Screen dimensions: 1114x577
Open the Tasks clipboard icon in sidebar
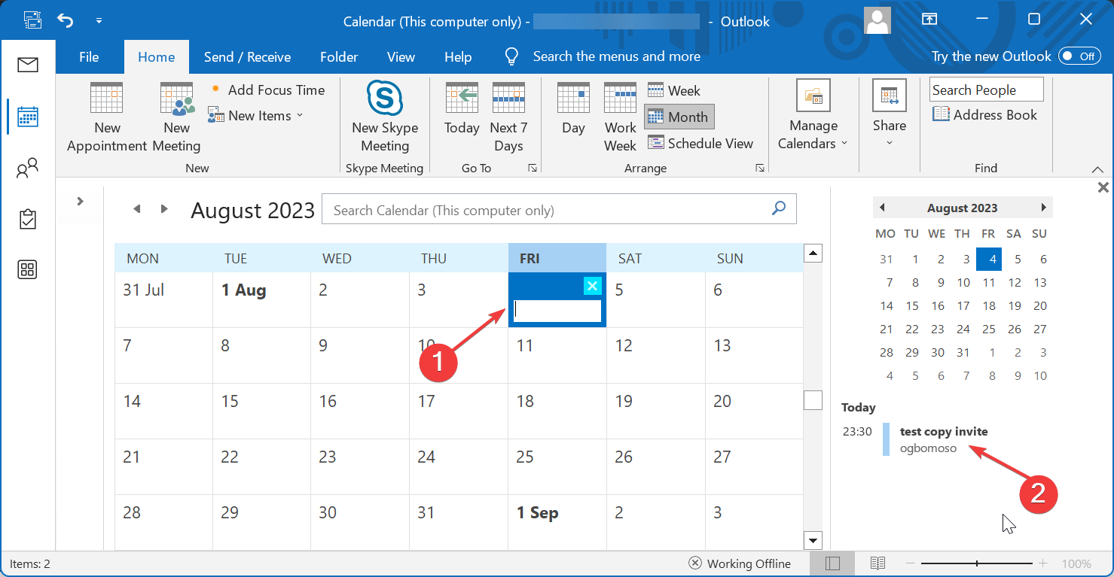point(28,219)
